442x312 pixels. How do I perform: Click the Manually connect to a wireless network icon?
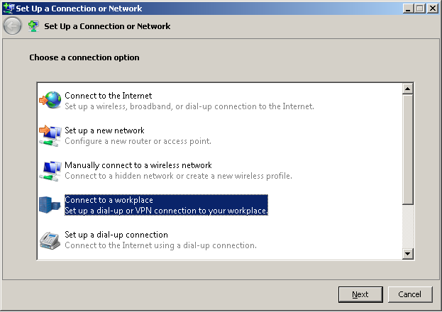coord(50,170)
